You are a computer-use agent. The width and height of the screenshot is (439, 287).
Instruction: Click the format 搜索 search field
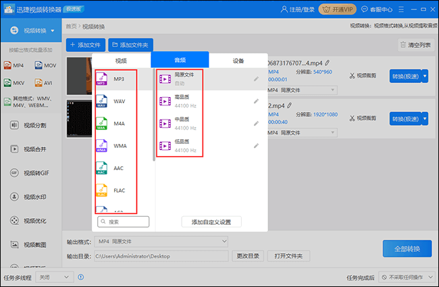pyautogui.click(x=124, y=221)
